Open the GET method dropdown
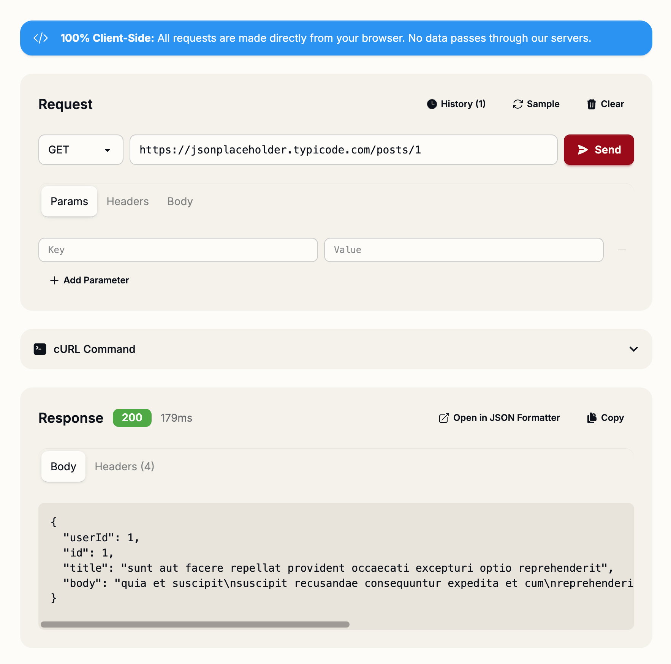 click(x=81, y=150)
